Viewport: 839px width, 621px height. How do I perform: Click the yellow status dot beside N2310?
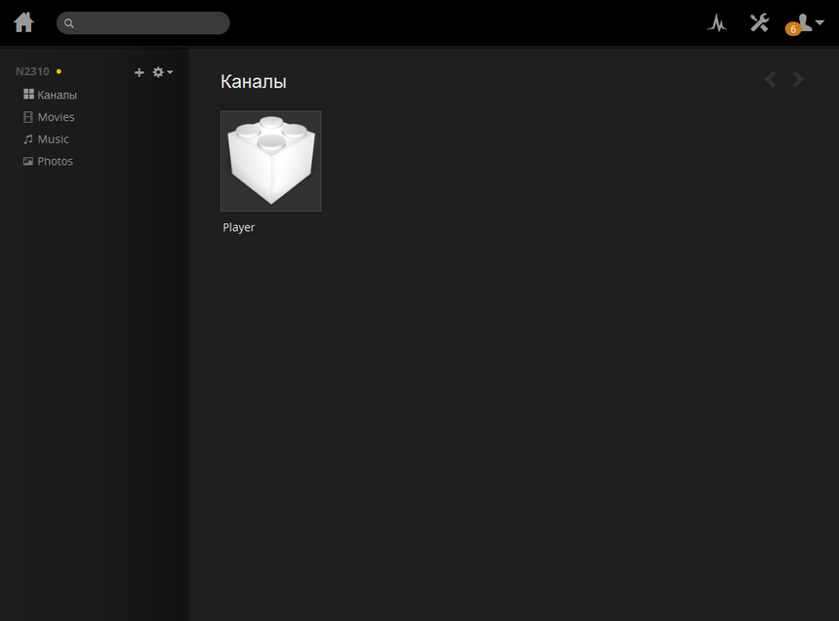(x=59, y=71)
